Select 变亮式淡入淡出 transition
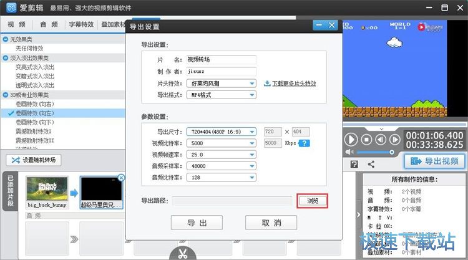The image size is (468, 260). coord(35,67)
